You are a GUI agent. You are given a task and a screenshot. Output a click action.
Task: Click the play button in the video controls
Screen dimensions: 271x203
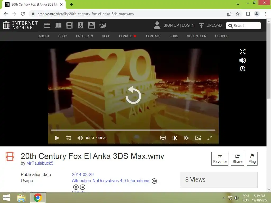tap(57, 138)
